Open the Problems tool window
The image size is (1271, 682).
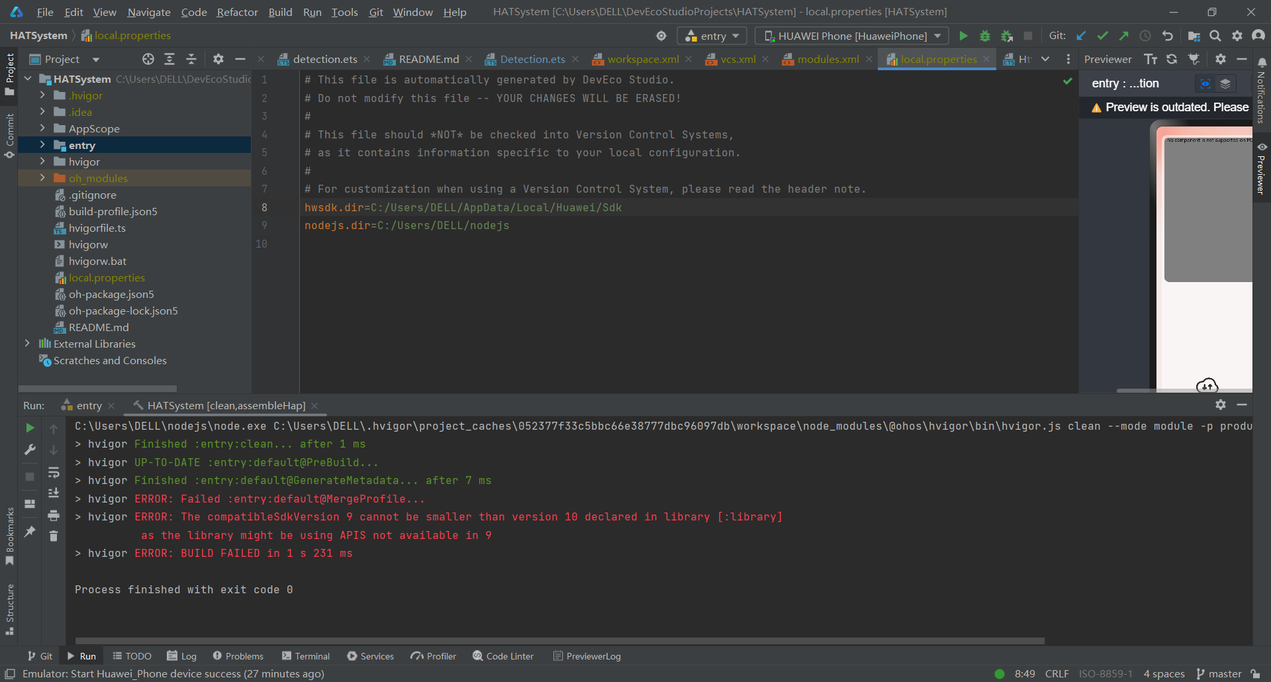238,656
